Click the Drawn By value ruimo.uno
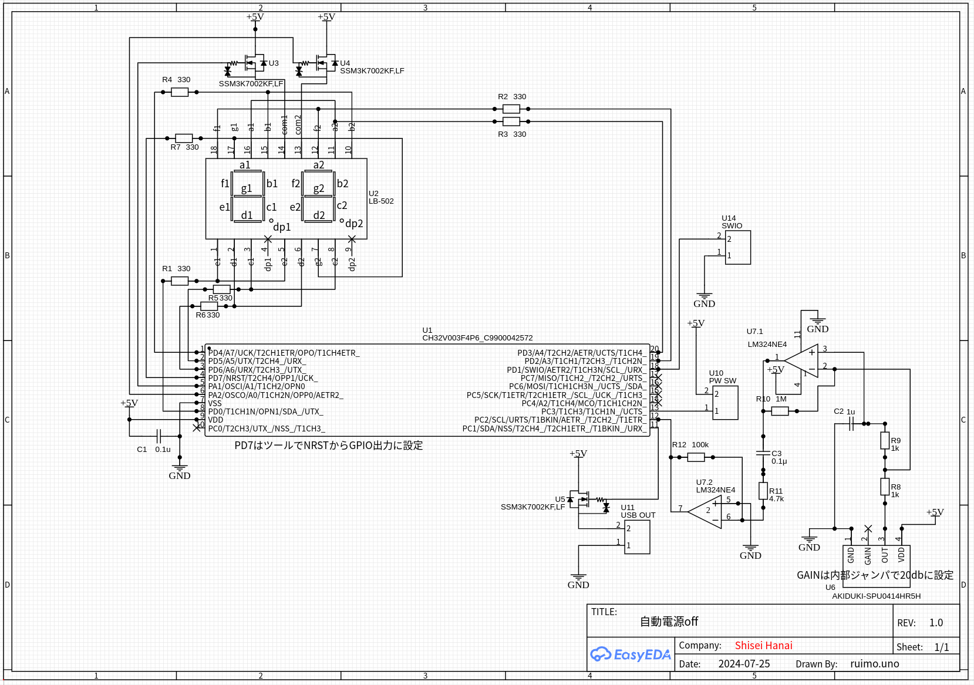Image resolution: width=974 pixels, height=685 pixels. [875, 664]
